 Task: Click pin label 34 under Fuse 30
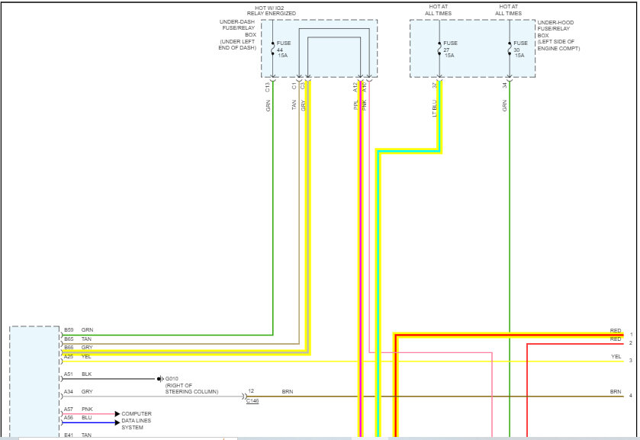pyautogui.click(x=504, y=85)
